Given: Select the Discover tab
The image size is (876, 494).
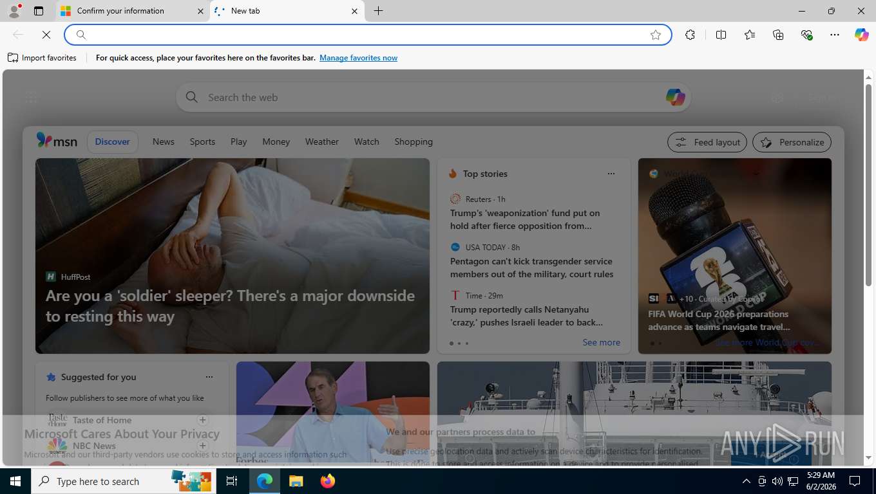Looking at the screenshot, I should [112, 142].
